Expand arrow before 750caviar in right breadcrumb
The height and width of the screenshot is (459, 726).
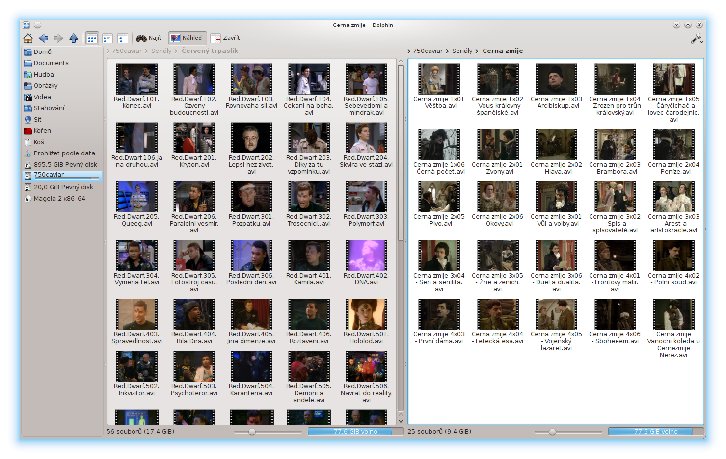409,51
